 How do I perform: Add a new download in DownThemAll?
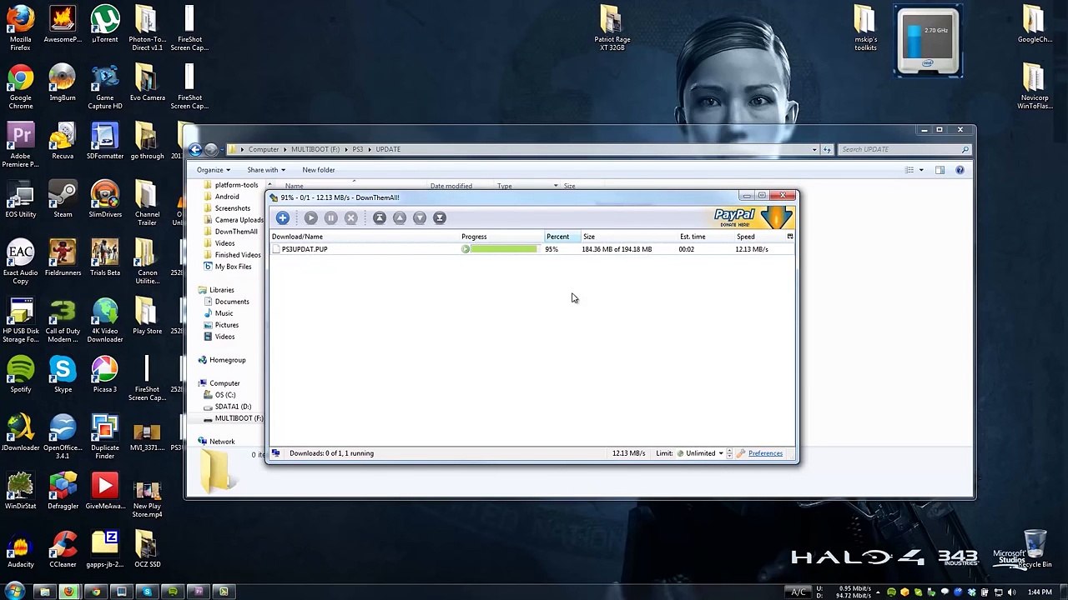283,217
